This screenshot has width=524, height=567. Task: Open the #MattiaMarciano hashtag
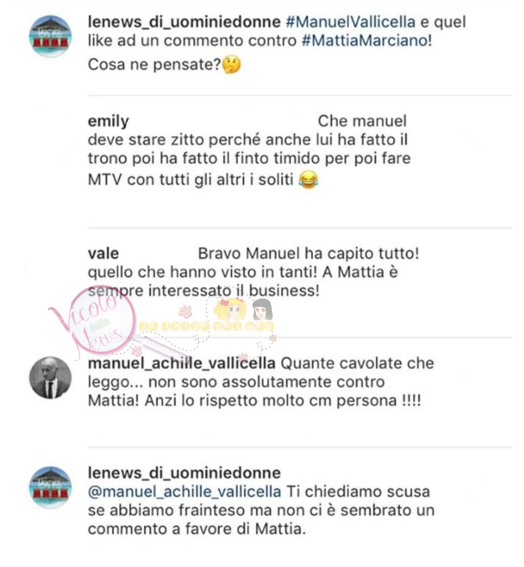365,41
